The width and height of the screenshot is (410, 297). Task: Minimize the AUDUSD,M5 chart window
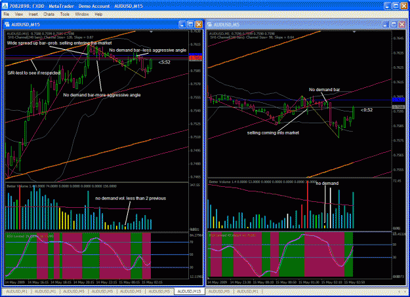[x=386, y=24]
